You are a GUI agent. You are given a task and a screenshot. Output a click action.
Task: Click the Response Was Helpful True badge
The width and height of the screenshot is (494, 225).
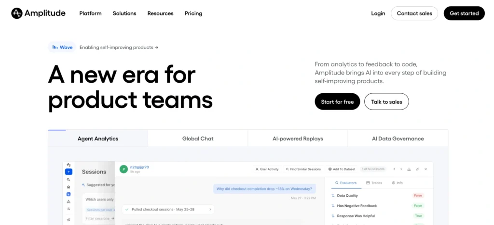[x=418, y=216]
